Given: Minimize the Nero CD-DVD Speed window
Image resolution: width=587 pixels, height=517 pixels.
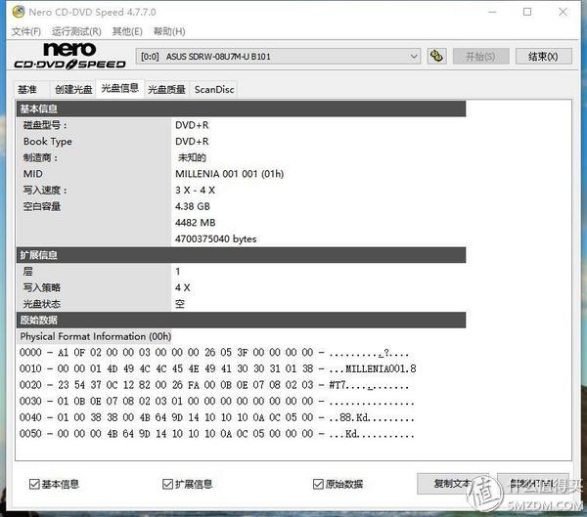Looking at the screenshot, I should pyautogui.click(x=492, y=12).
